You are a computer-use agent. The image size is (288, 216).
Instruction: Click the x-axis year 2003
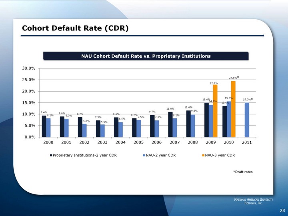[x=102, y=142]
